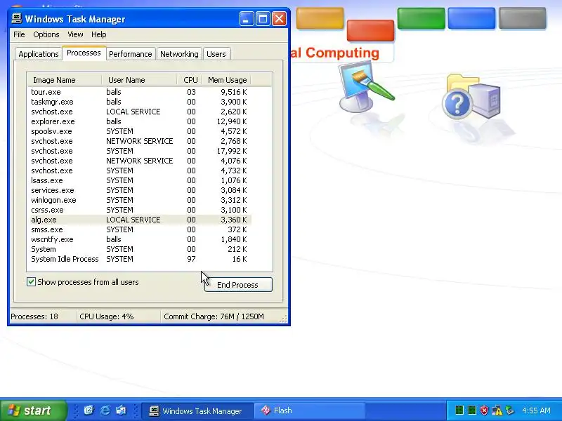Open the Options menu
Viewport: 562px width, 421px height.
pos(46,34)
